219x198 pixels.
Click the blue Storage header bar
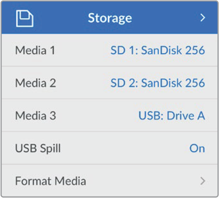(109, 17)
